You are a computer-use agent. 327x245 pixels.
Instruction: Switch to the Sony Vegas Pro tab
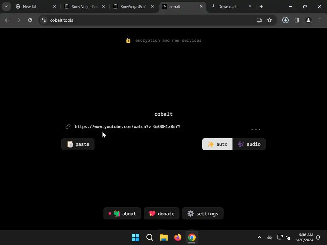click(84, 7)
